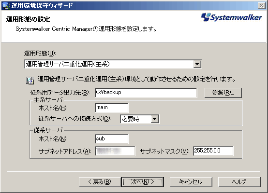The width and height of the screenshot is (268, 193).
Task: Click the ホスト名(H) label
Action: (x=53, y=108)
